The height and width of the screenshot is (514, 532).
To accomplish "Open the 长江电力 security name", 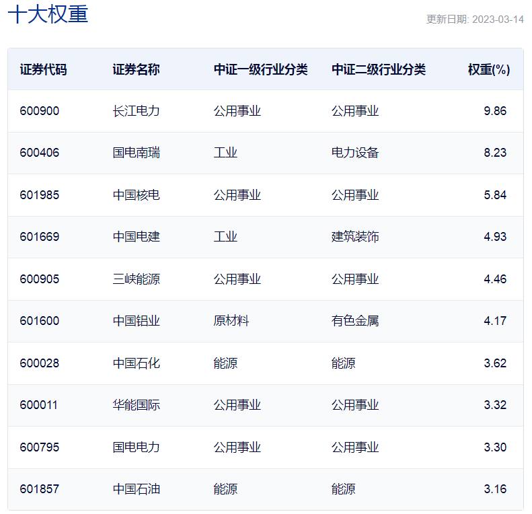I will tap(136, 111).
